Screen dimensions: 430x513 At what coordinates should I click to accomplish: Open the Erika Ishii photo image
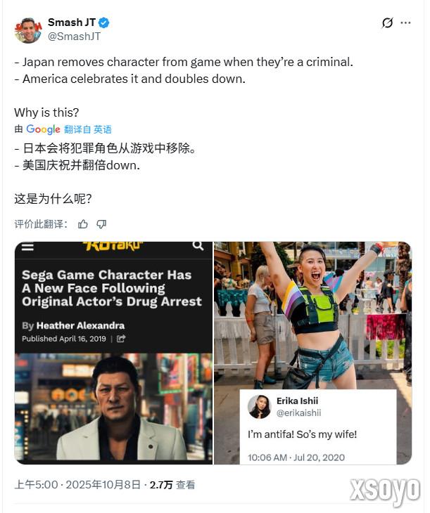312,353
